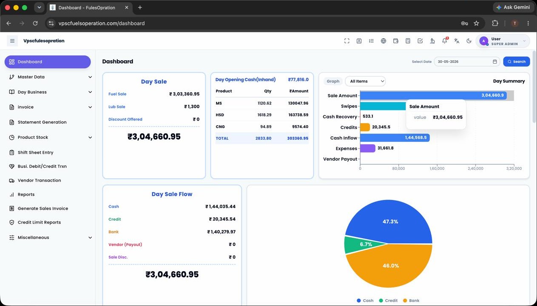Click the microscope icon in header
537x306 pixels.
click(x=432, y=41)
